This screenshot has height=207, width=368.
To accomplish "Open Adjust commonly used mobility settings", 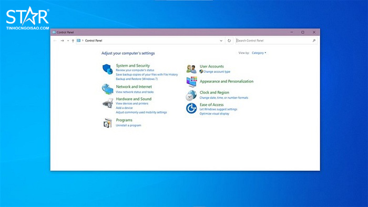I will (141, 112).
